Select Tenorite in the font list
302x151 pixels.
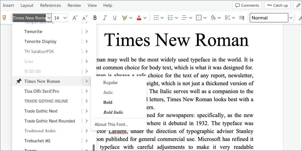click(33, 31)
